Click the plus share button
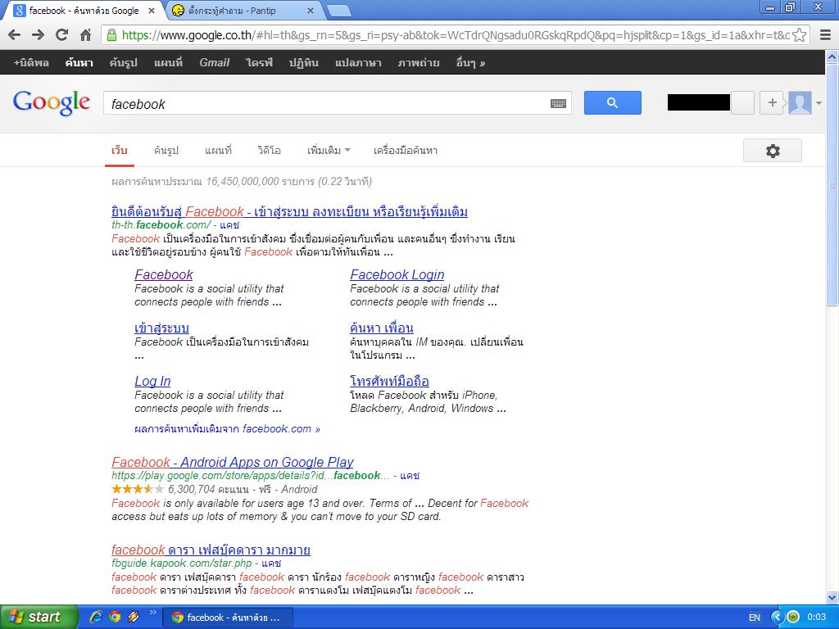 point(772,102)
